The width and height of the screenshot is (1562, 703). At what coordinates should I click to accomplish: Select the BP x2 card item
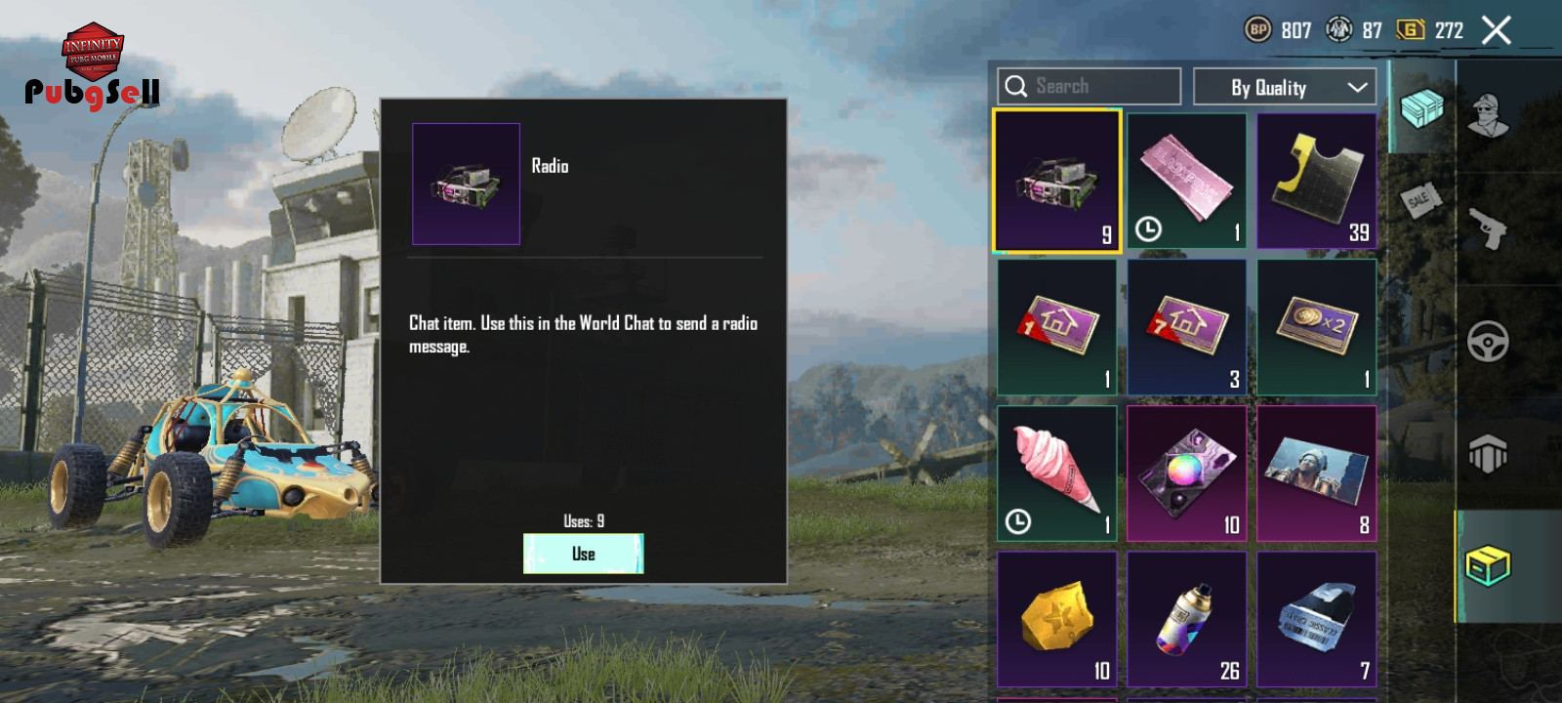click(1317, 327)
